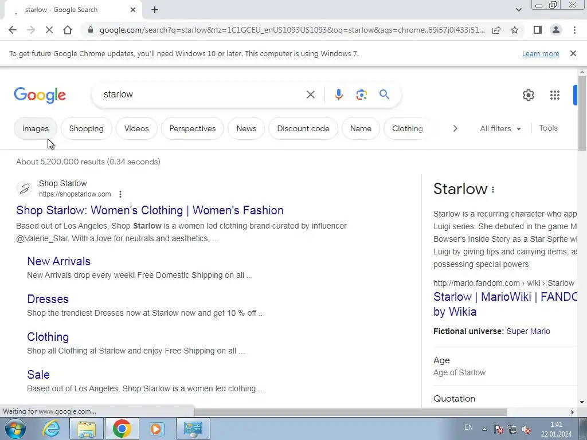Open the New Arrivals sitelink
The width and height of the screenshot is (587, 440).
click(x=59, y=261)
